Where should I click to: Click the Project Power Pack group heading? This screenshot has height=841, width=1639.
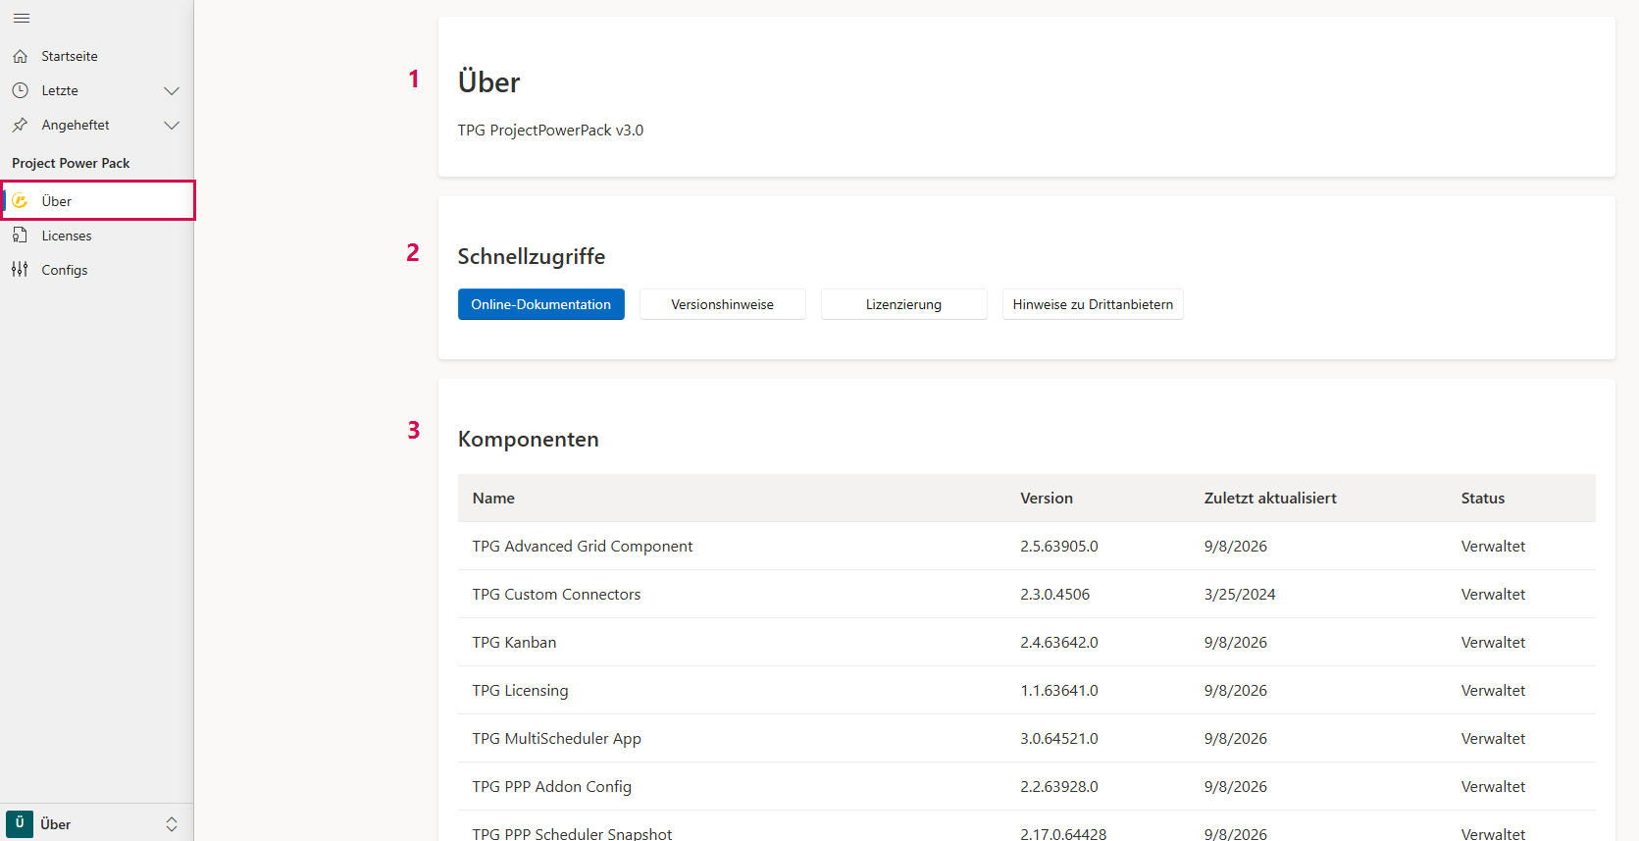[x=71, y=163]
